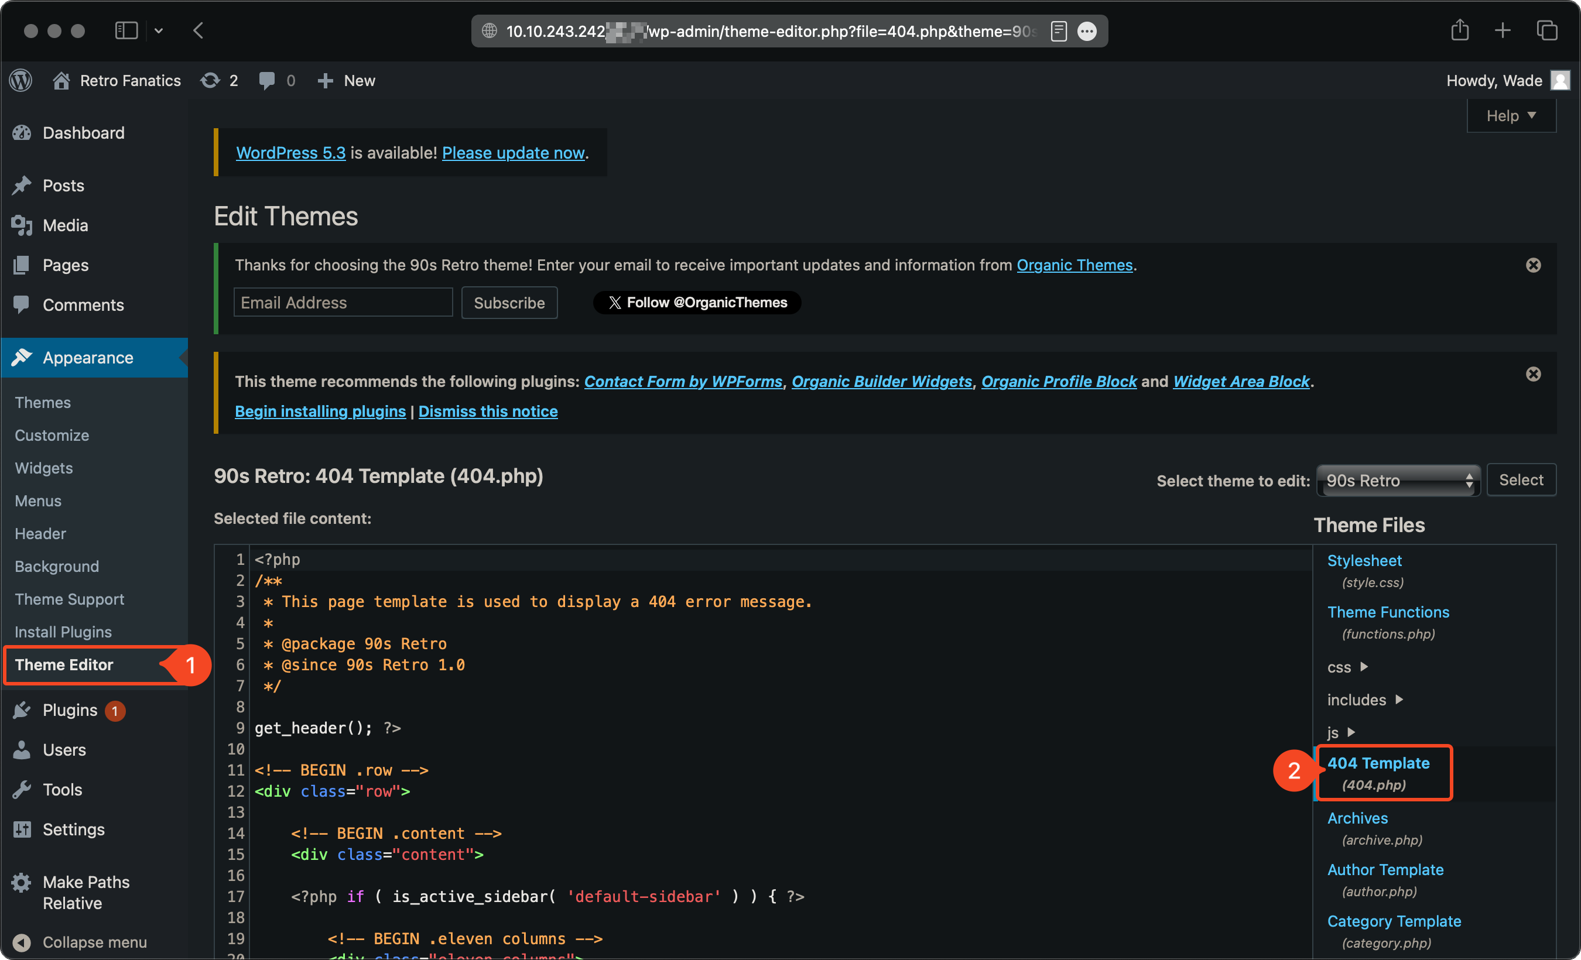Image resolution: width=1581 pixels, height=960 pixels.
Task: Click the ellipsis icon in address bar
Action: (1086, 31)
